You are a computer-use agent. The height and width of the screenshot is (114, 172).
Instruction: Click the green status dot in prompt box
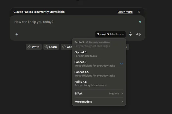140,22
